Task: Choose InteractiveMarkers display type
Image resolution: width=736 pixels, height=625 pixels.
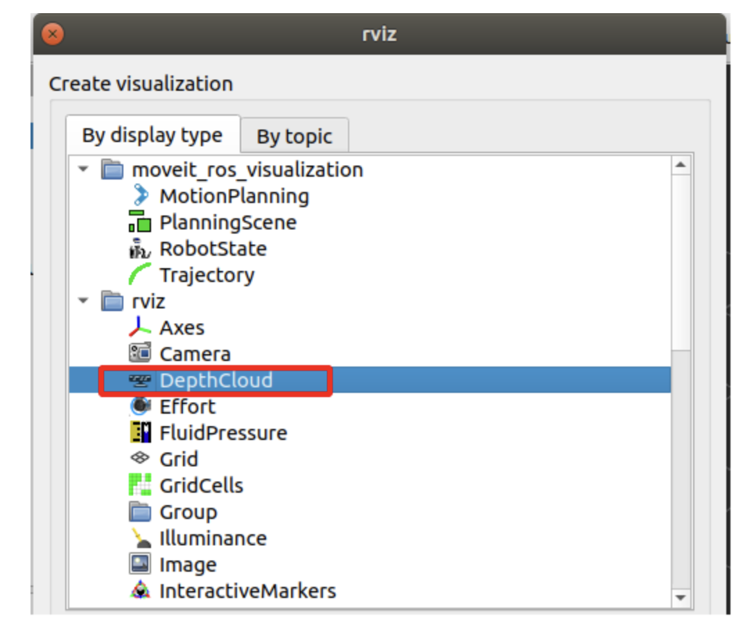Action: tap(248, 591)
